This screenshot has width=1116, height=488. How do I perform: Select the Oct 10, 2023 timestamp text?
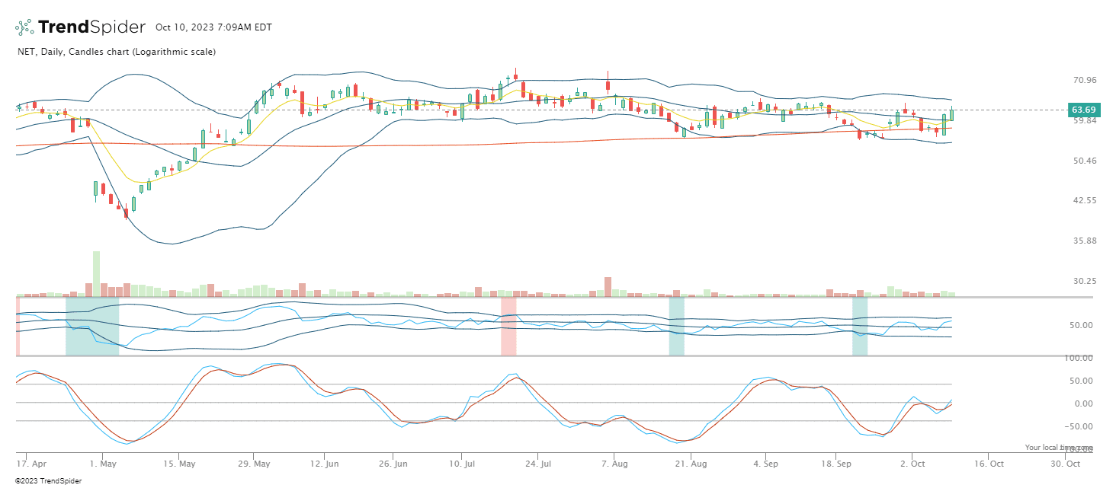click(213, 27)
